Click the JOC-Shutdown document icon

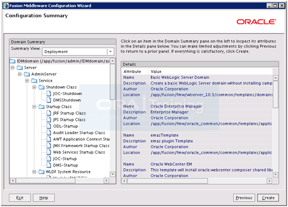point(49,94)
